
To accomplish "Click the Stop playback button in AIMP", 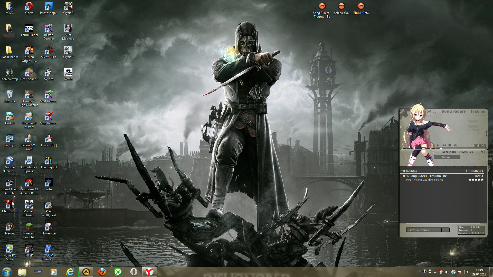I will 450,145.
